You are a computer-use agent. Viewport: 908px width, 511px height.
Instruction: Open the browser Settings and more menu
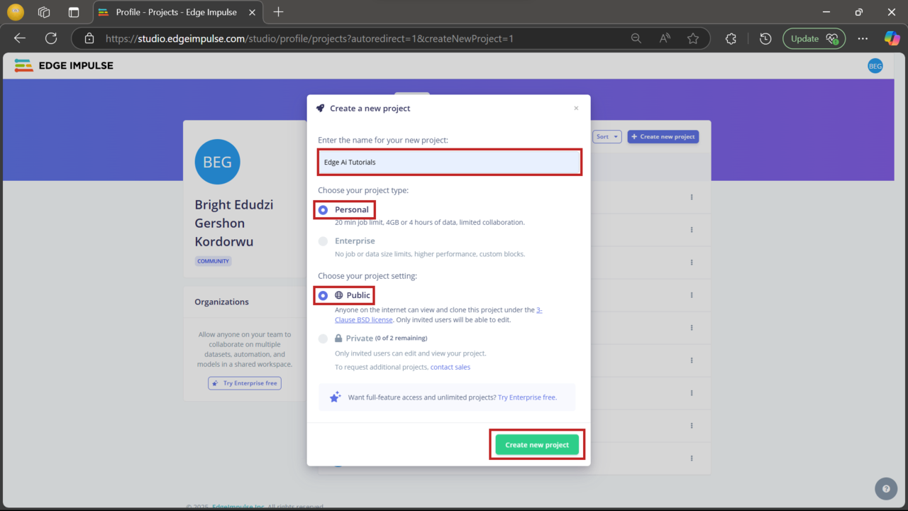pyautogui.click(x=862, y=38)
